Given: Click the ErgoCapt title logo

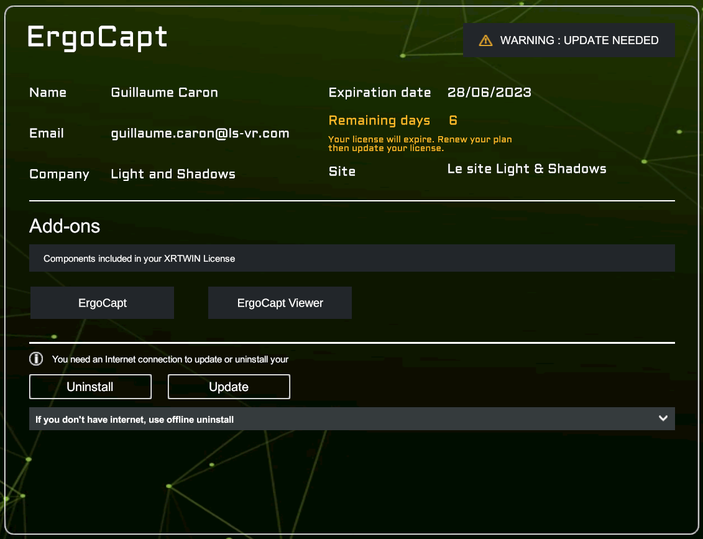Looking at the screenshot, I should [98, 37].
